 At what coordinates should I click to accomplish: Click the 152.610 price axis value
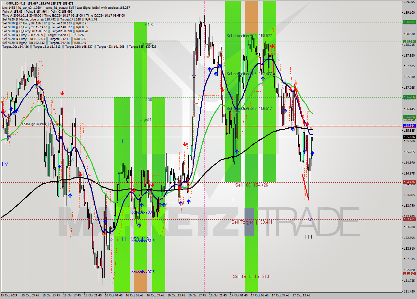click(409, 248)
